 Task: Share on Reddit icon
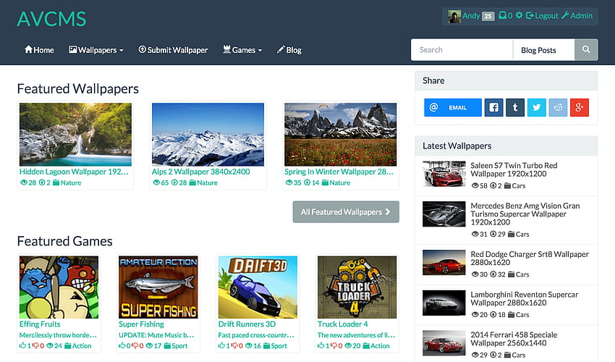coord(558,108)
